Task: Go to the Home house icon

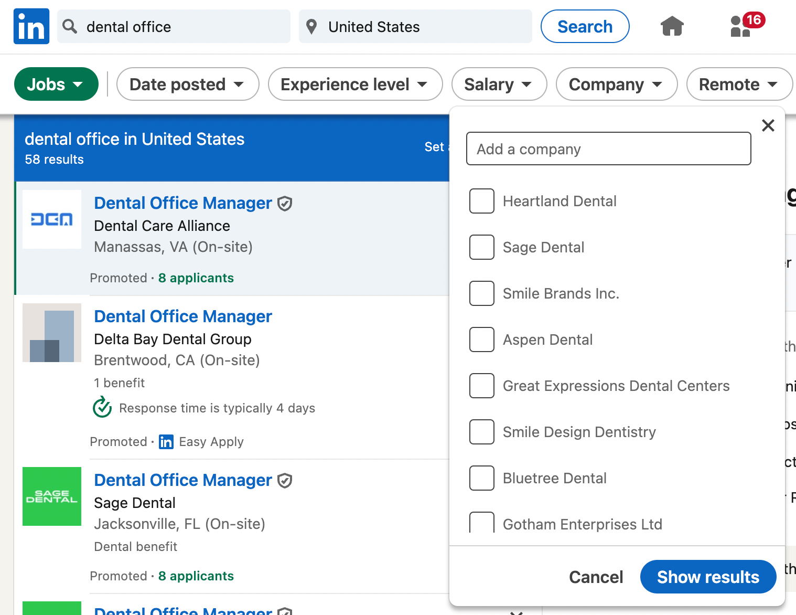Action: [x=672, y=26]
